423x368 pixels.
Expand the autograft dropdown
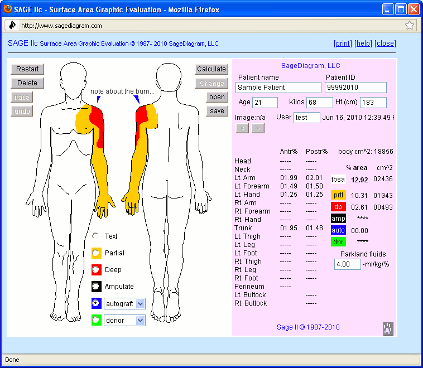(x=140, y=303)
